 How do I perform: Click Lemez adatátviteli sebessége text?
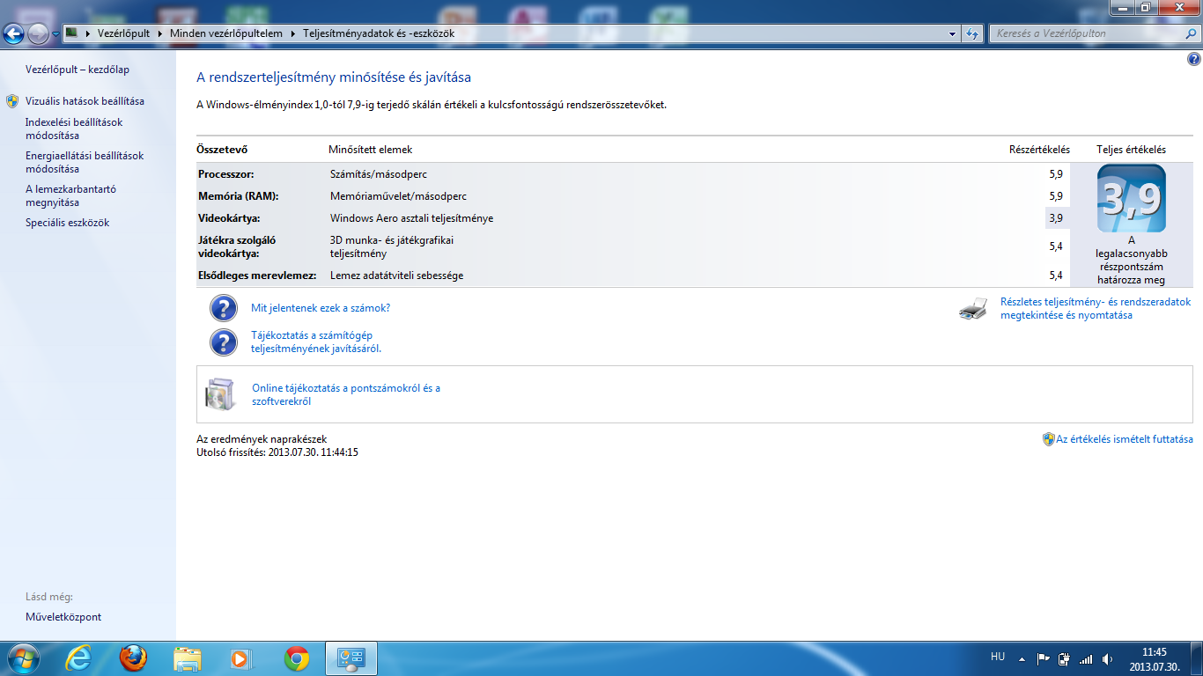(397, 276)
